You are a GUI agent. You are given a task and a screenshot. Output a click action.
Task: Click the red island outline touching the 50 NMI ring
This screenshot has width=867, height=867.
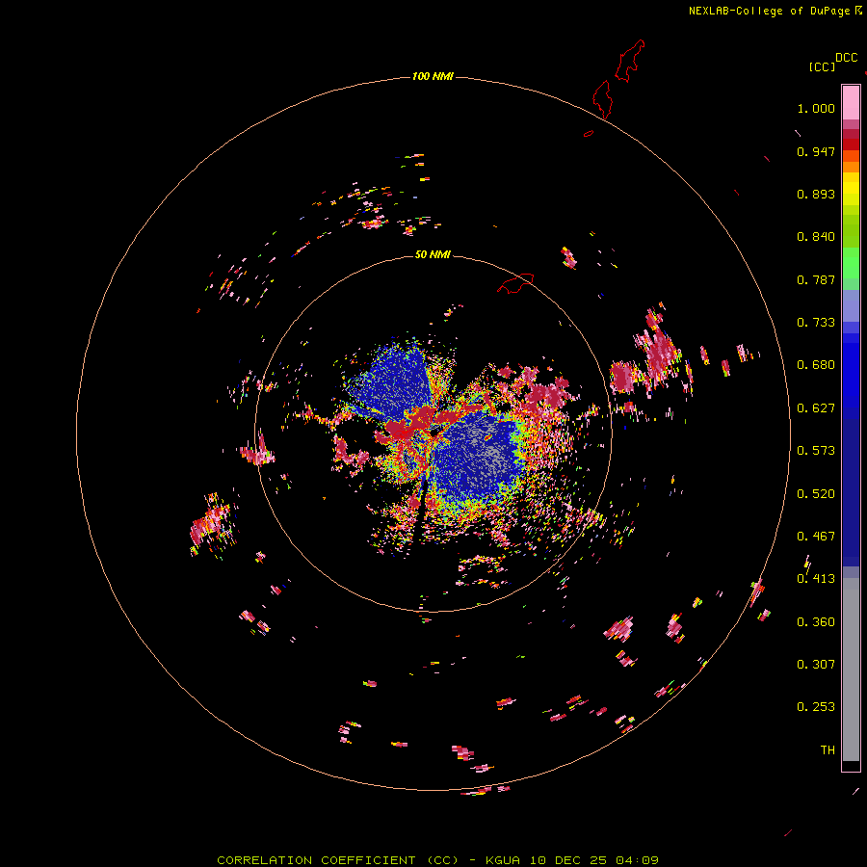click(515, 282)
